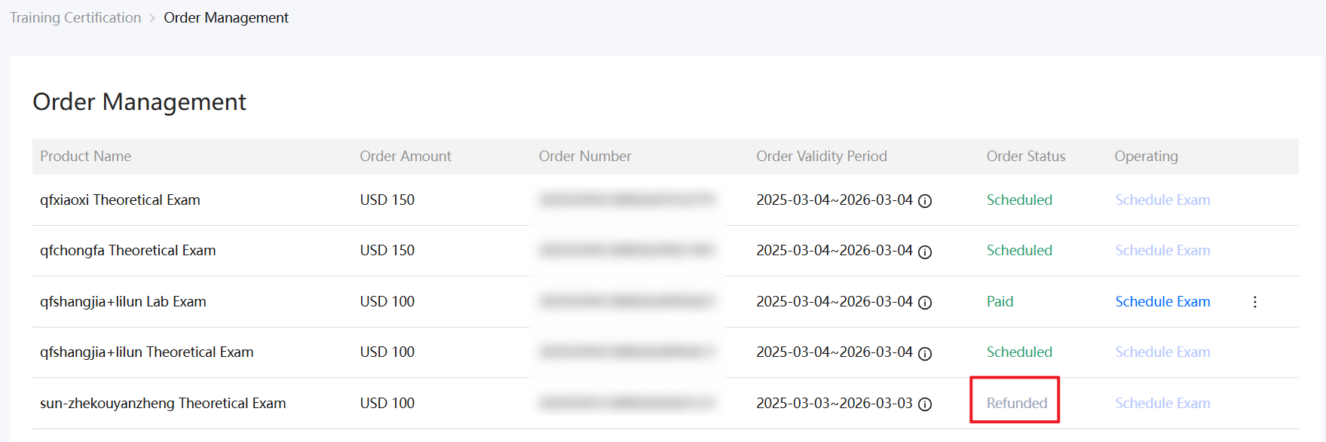Click Order Validity Period column header
This screenshot has width=1326, height=442.
click(x=821, y=157)
